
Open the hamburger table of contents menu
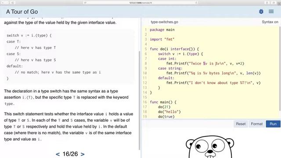(x=271, y=11)
